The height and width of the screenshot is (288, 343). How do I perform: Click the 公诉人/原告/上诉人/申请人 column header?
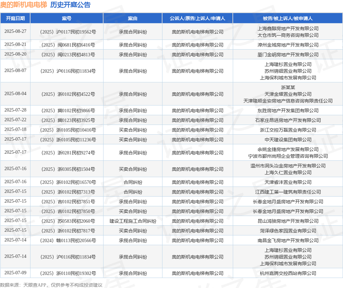[x=198, y=18]
